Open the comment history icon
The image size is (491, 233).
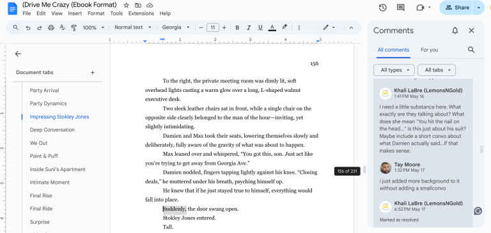400,8
